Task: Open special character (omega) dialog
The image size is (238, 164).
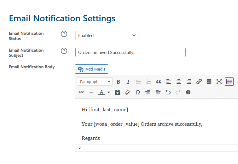Action: point(138,92)
